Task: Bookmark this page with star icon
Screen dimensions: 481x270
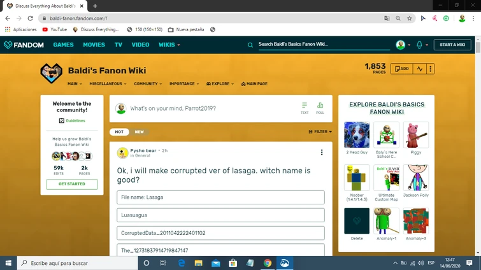Action: 410,18
